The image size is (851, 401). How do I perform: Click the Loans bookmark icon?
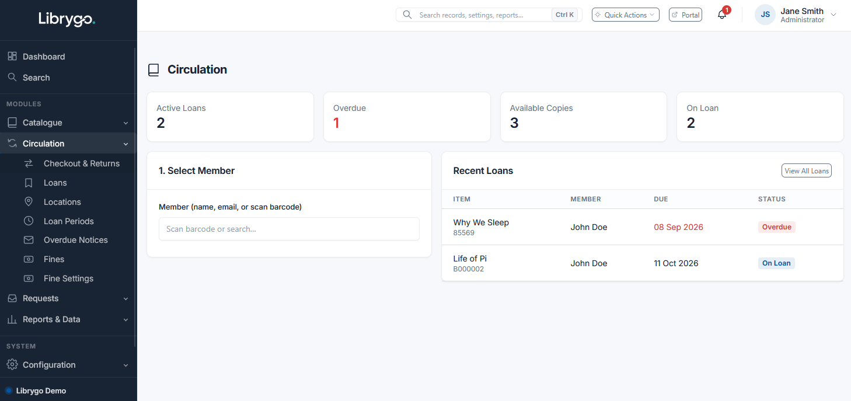click(29, 183)
